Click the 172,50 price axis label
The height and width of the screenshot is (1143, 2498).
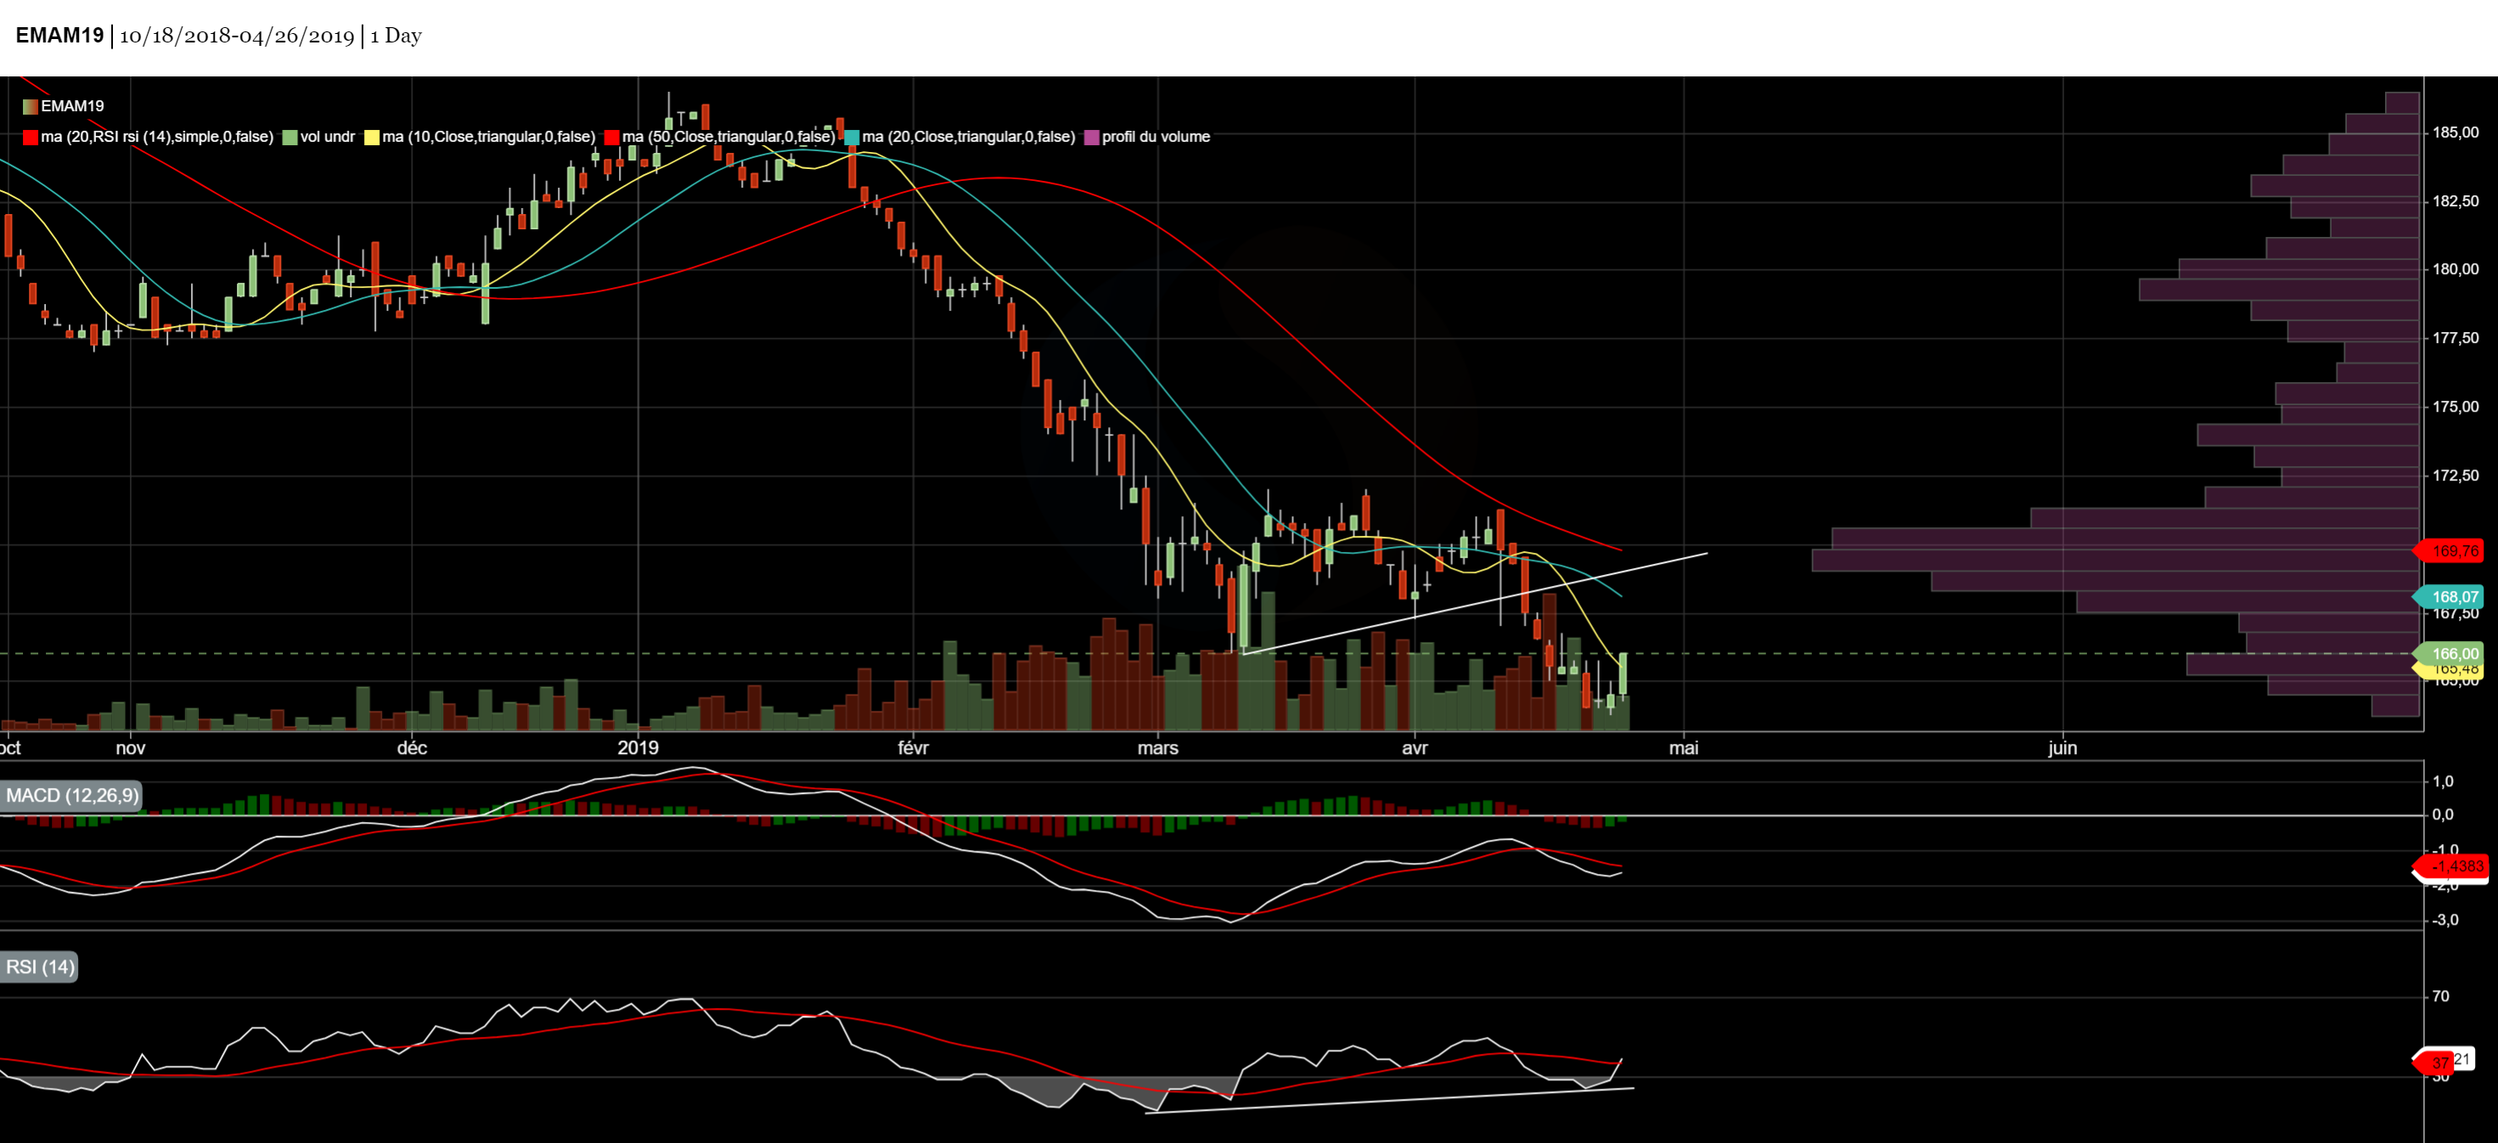tap(2456, 476)
